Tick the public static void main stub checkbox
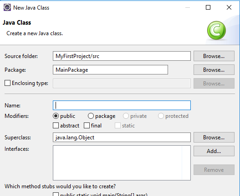Viewport: 240px width, 196px height. (56, 194)
